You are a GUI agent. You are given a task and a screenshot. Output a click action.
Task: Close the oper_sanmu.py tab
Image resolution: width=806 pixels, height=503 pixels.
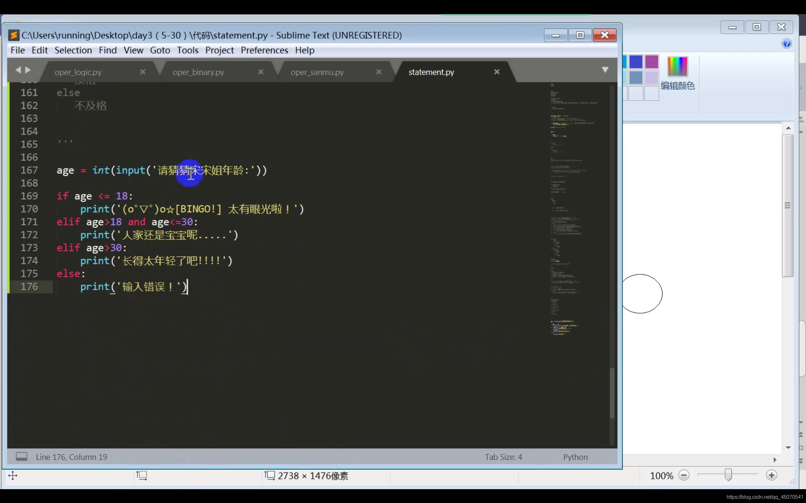tap(379, 72)
